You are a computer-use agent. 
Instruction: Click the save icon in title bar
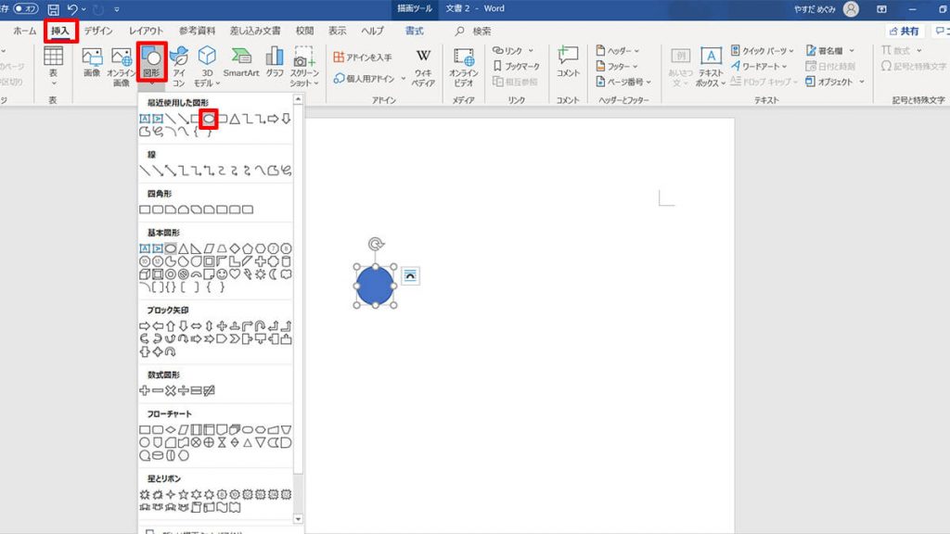tap(53, 9)
